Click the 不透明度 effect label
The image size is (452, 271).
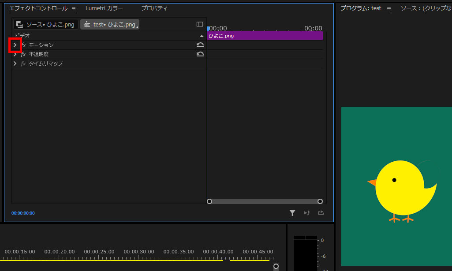(39, 54)
